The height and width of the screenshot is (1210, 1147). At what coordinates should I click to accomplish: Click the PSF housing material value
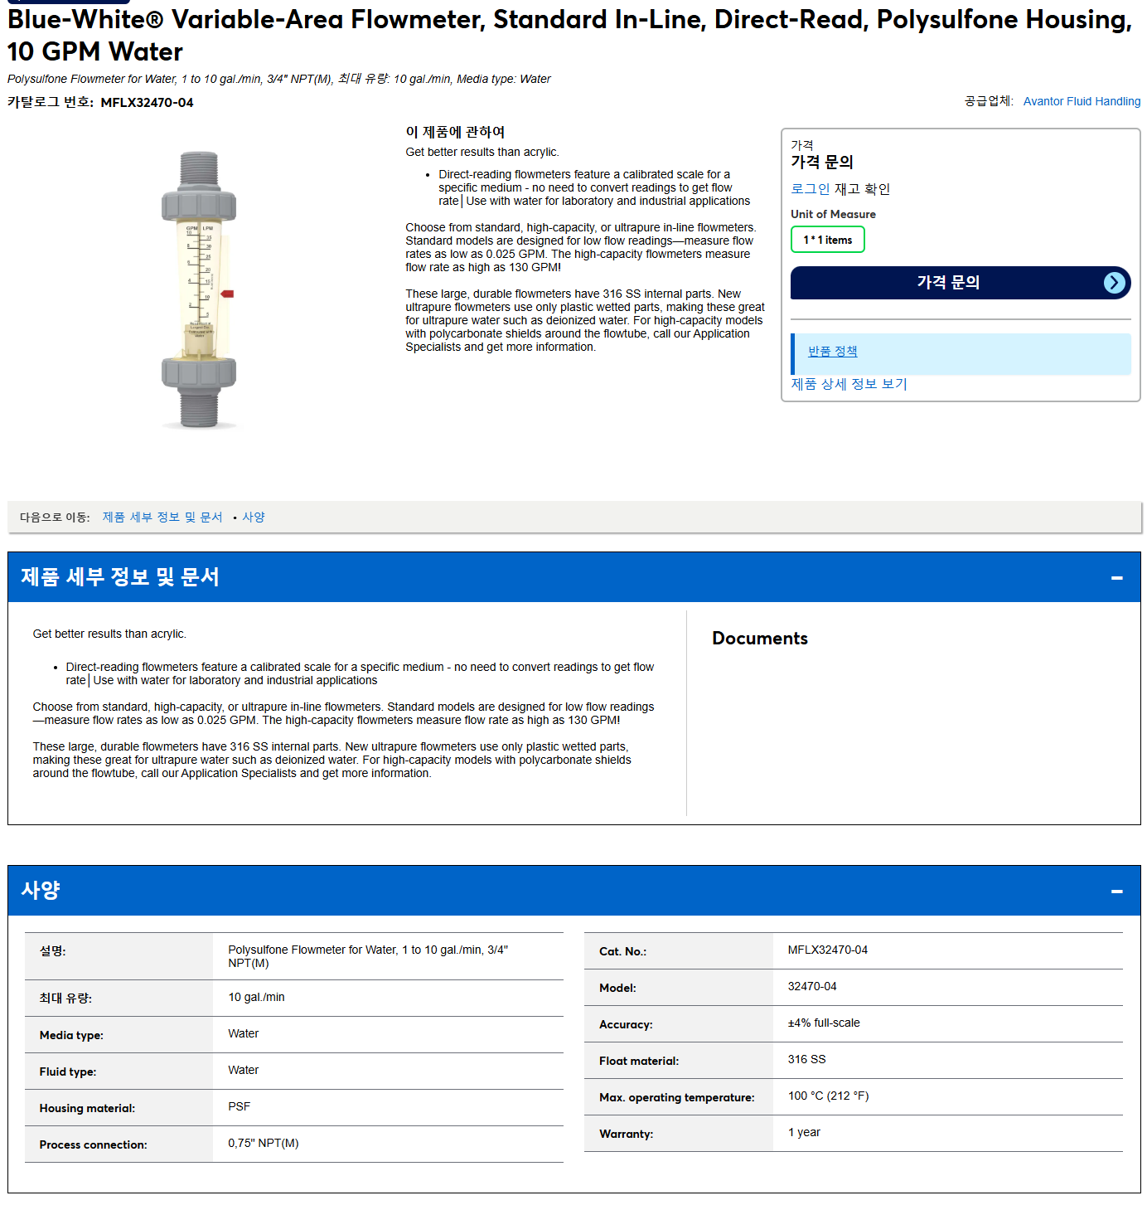[239, 1106]
